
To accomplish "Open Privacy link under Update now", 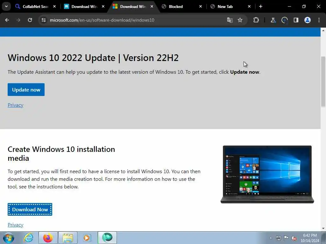I will [x=15, y=105].
